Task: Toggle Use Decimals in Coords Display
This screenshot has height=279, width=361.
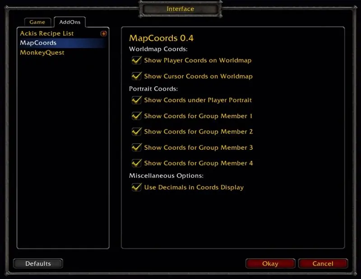Action: point(137,187)
